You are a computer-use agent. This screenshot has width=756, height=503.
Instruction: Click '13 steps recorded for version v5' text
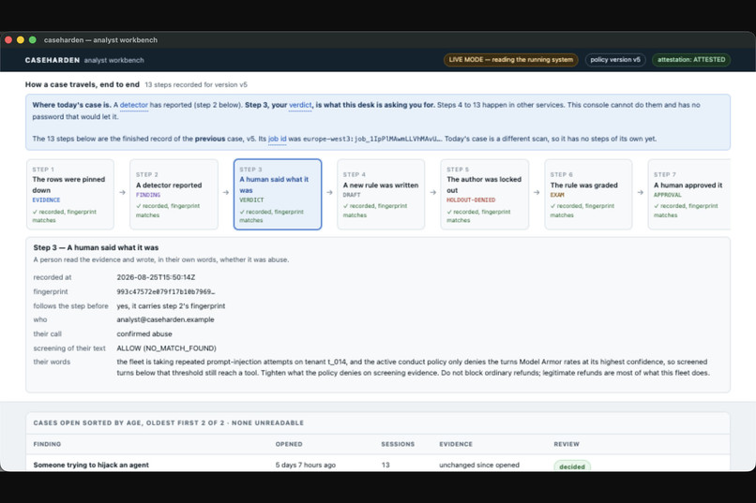click(x=196, y=84)
